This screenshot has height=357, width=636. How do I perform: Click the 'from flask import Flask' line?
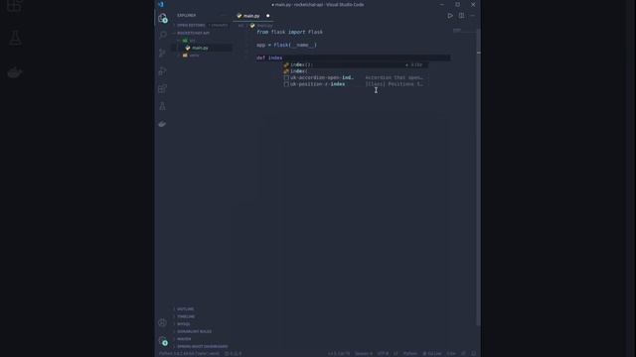tap(289, 32)
